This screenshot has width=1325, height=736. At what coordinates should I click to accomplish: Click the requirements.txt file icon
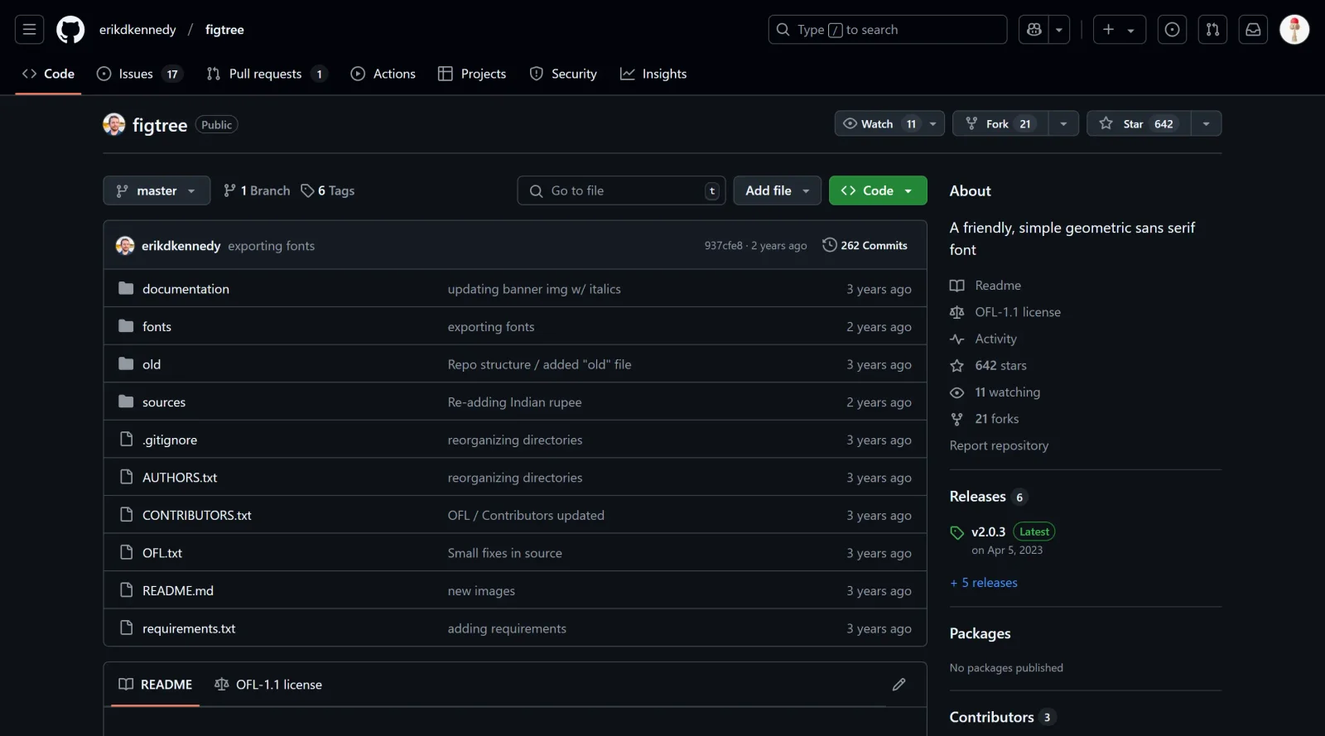coord(126,628)
